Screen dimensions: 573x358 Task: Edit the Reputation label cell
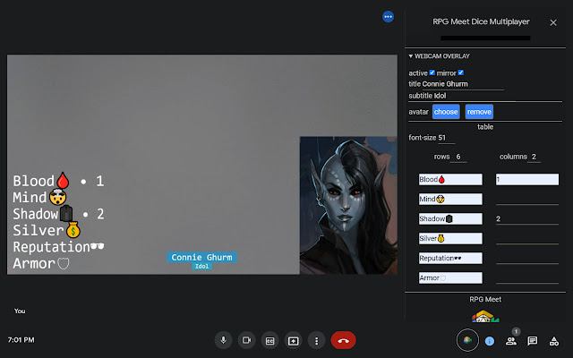pos(450,259)
